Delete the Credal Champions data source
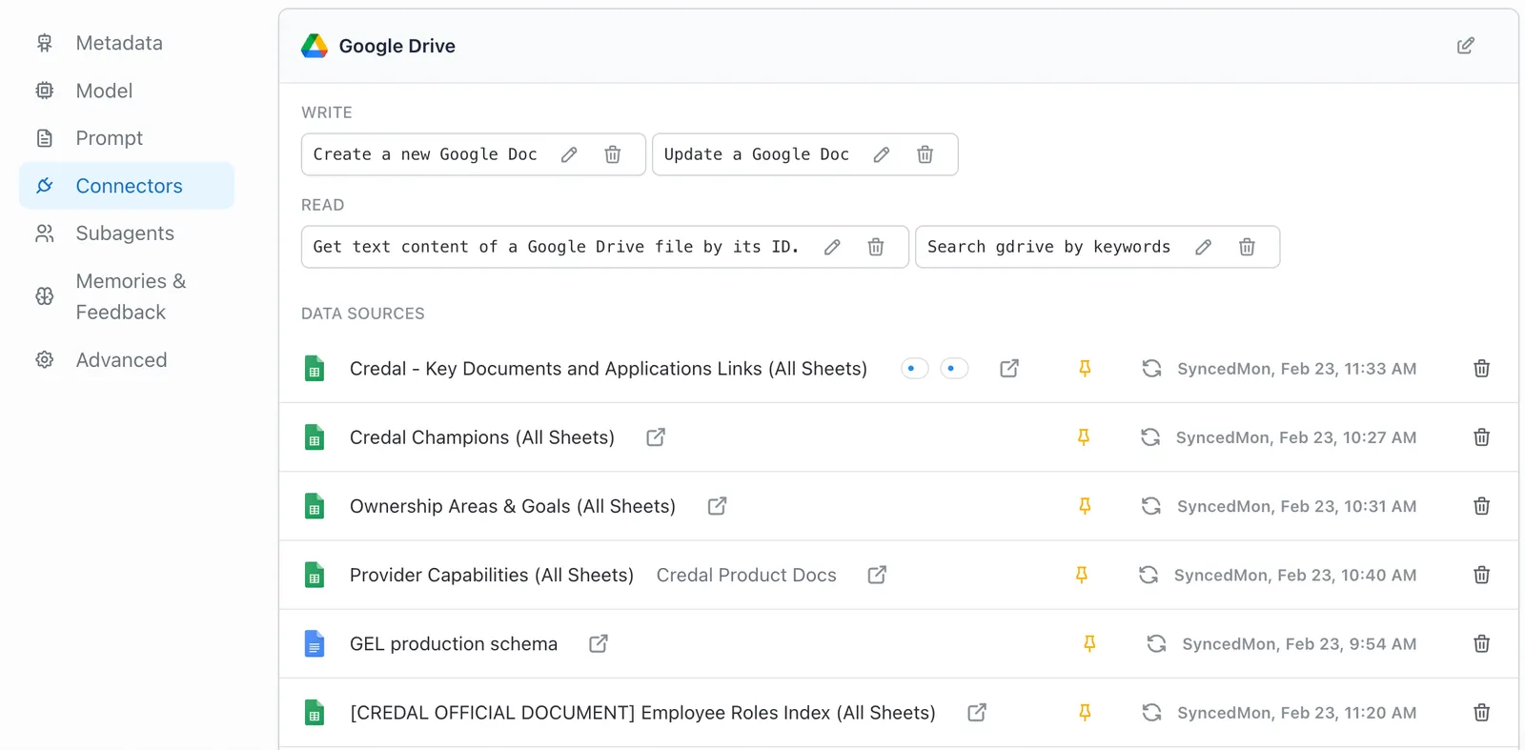Viewport: 1525px width, 750px height. tap(1481, 437)
